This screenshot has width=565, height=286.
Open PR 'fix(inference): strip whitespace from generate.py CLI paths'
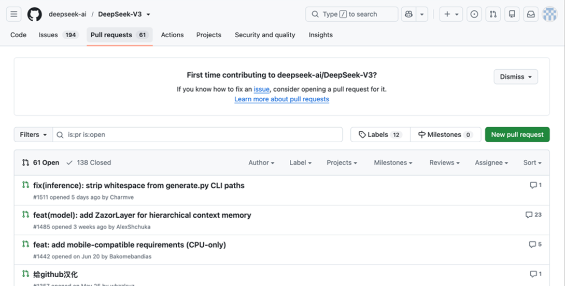click(139, 186)
